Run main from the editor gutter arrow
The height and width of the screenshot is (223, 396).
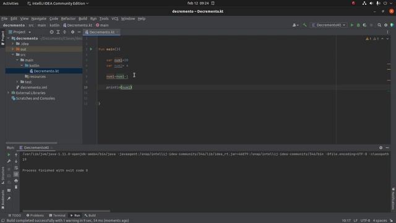91,49
